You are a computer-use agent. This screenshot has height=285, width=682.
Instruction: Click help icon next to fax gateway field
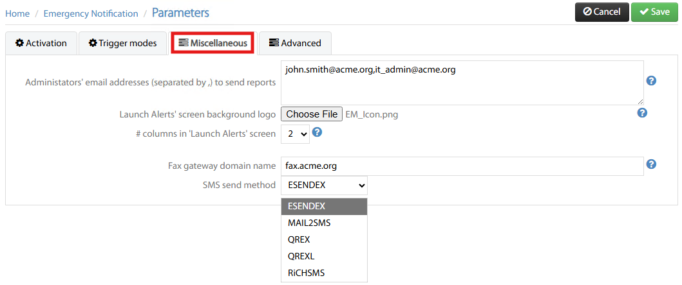pyautogui.click(x=651, y=164)
